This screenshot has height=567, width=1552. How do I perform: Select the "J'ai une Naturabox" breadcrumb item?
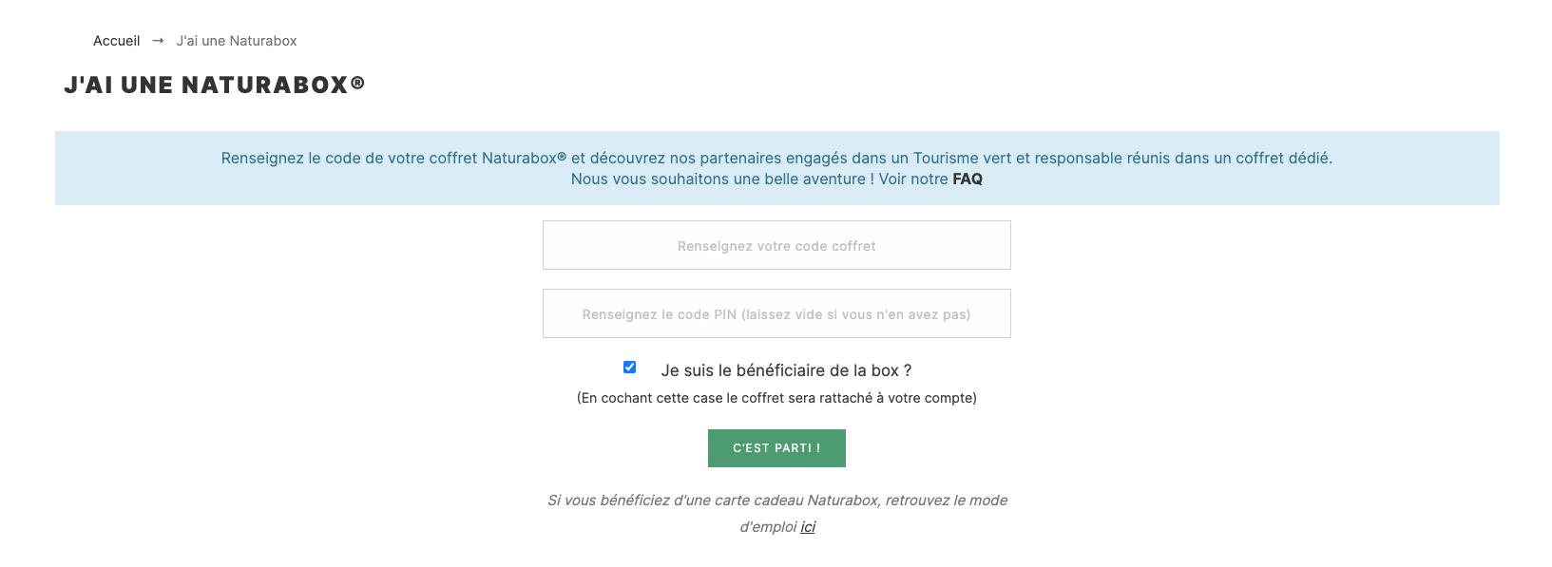coord(237,41)
